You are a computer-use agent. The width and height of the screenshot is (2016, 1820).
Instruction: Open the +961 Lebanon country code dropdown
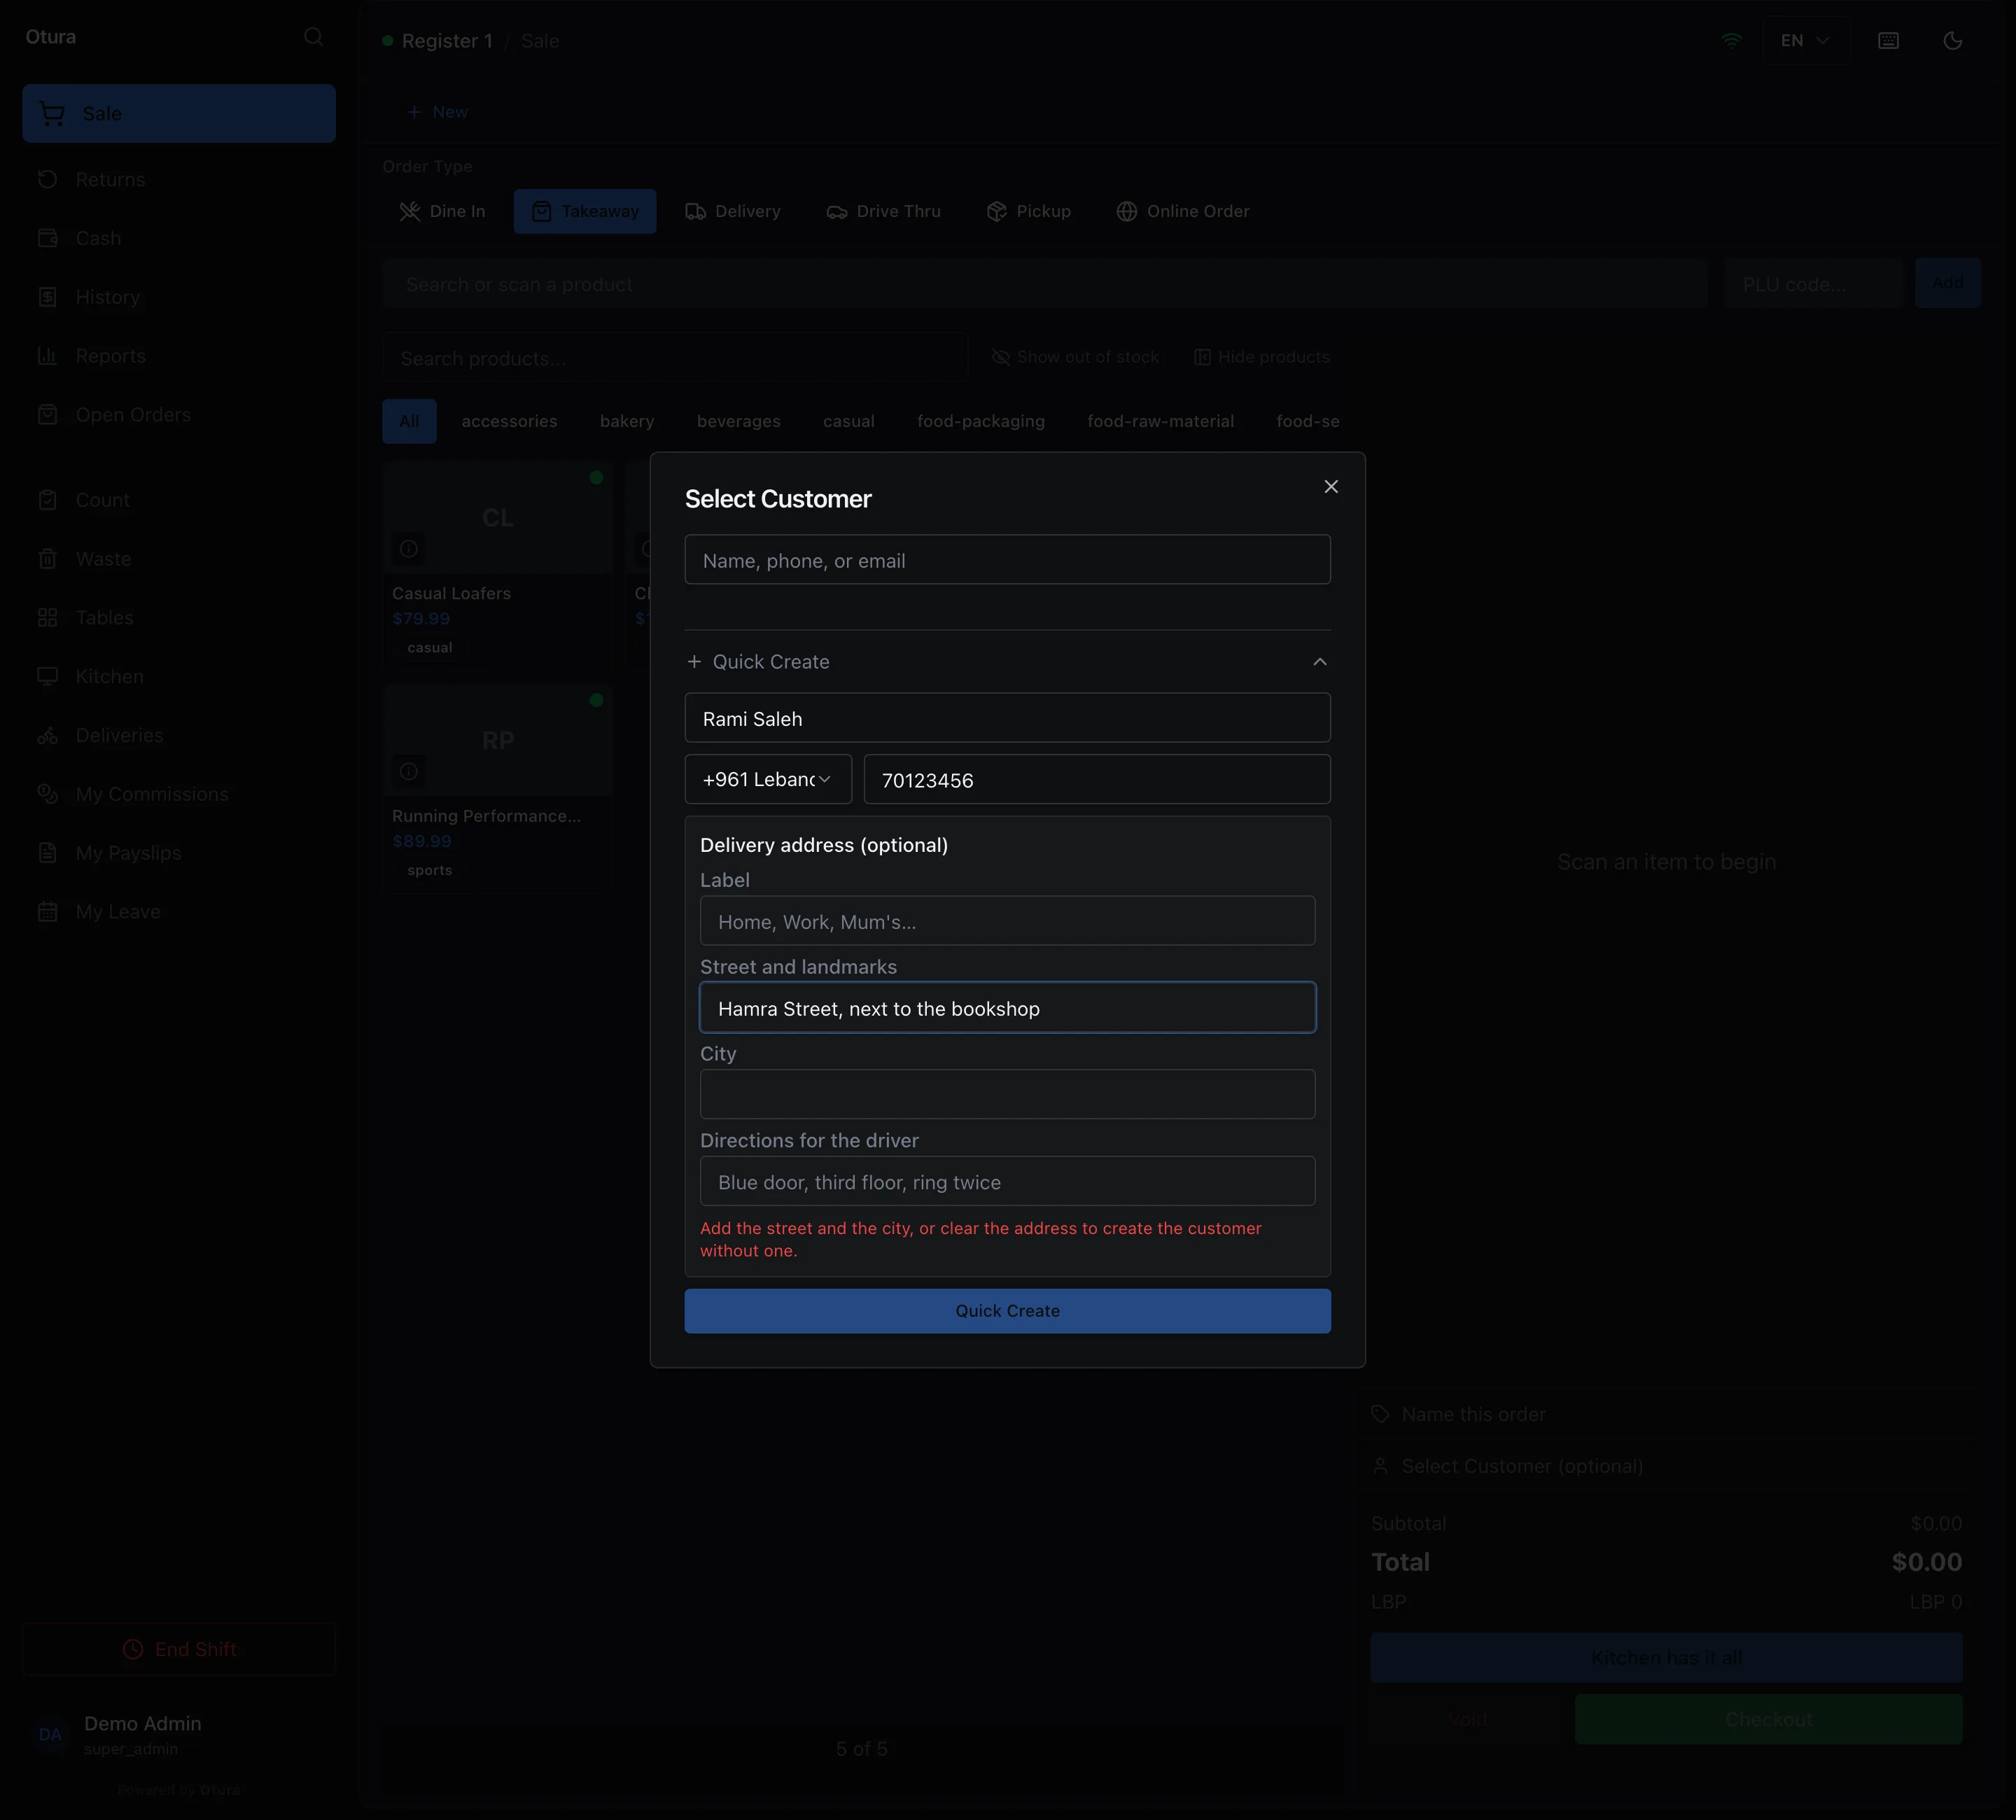768,779
